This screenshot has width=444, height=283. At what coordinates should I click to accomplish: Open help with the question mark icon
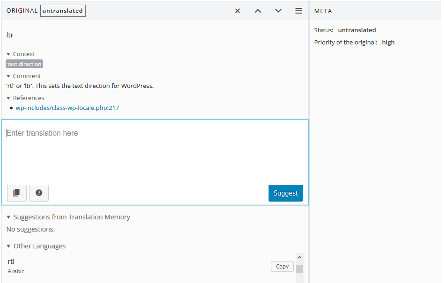(39, 193)
